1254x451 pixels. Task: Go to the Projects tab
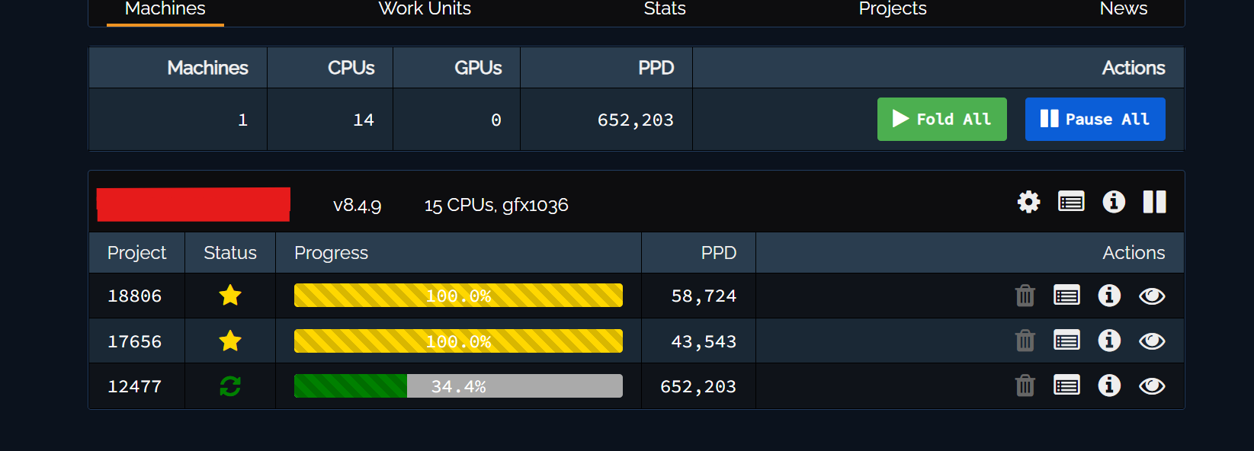893,8
